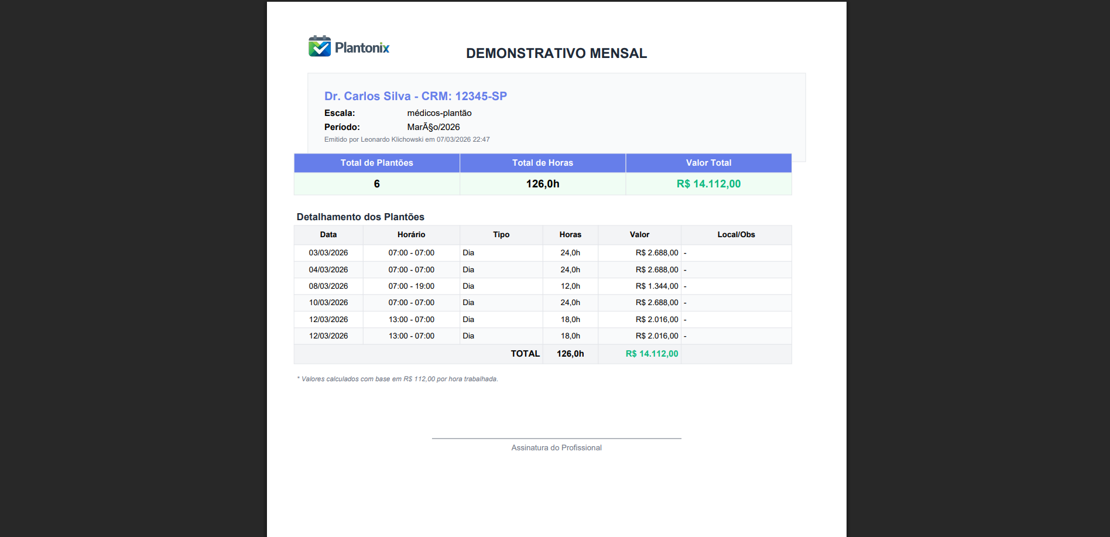Select the 126,0h summary hours value

coord(543,184)
